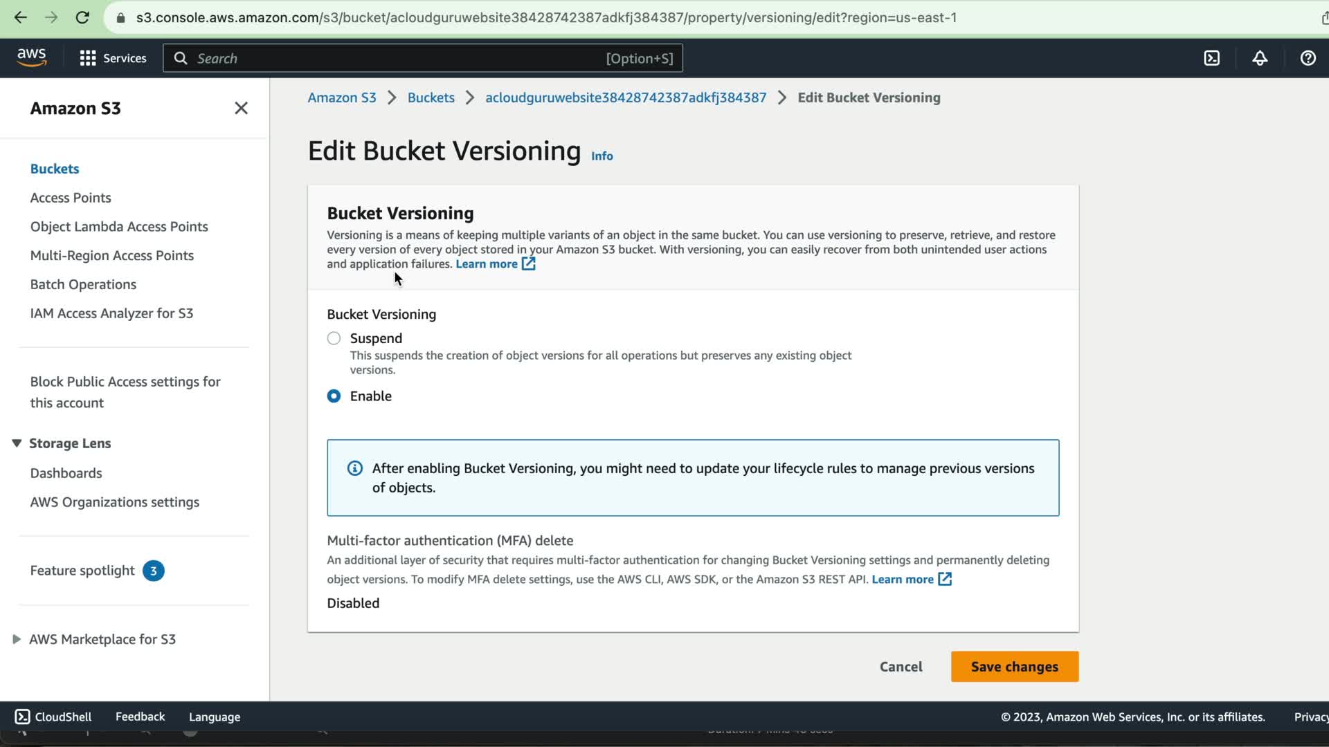Expand AWS Marketplace for S3 section
This screenshot has height=747, width=1329.
point(17,639)
